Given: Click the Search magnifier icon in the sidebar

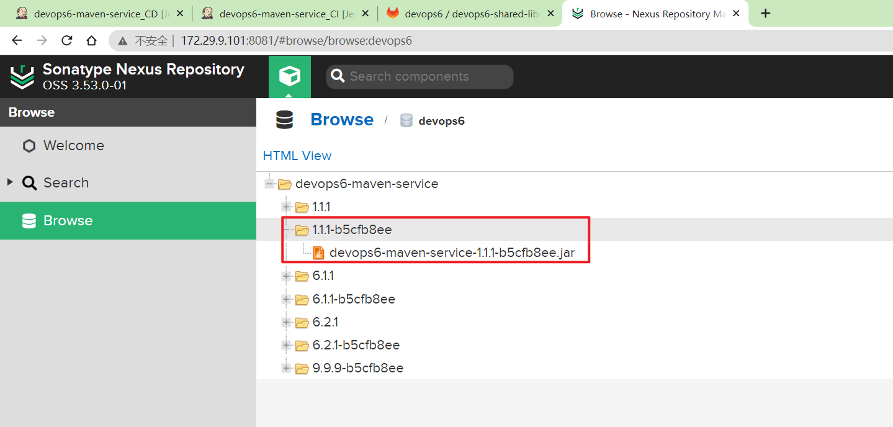Looking at the screenshot, I should 29,183.
